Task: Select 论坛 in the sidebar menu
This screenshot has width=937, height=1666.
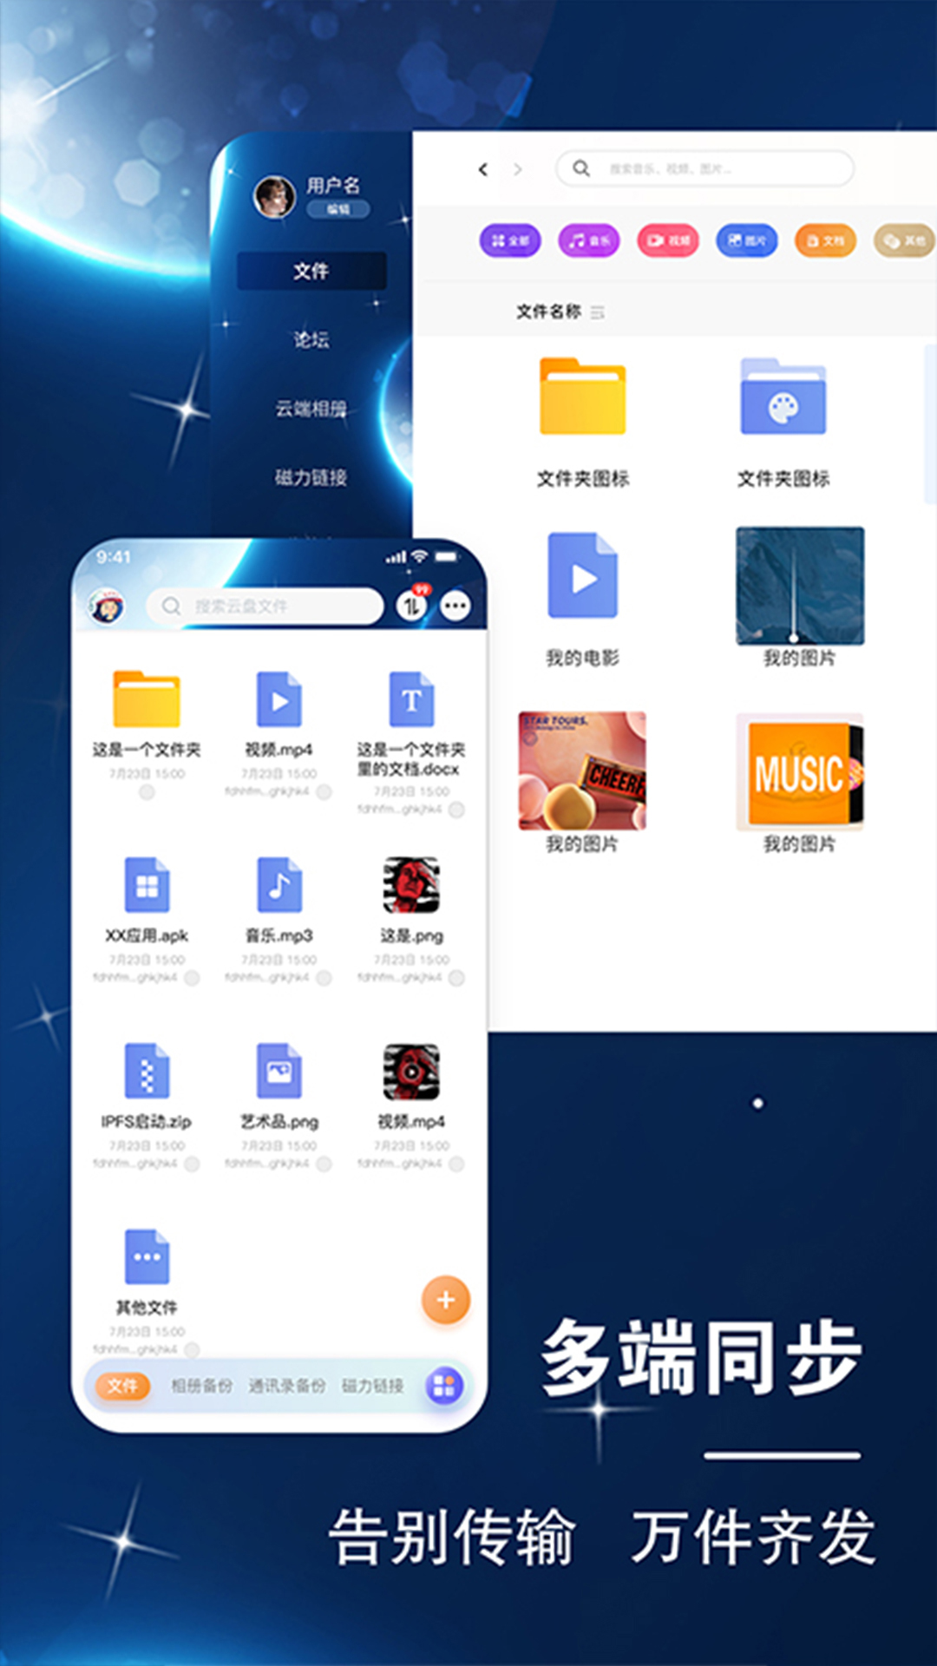Action: point(311,340)
